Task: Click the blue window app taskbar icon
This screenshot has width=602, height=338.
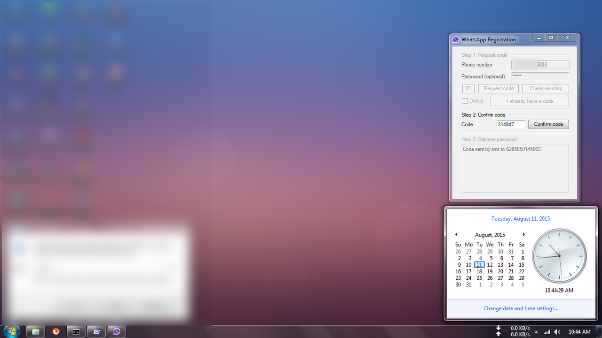Action: 96,331
